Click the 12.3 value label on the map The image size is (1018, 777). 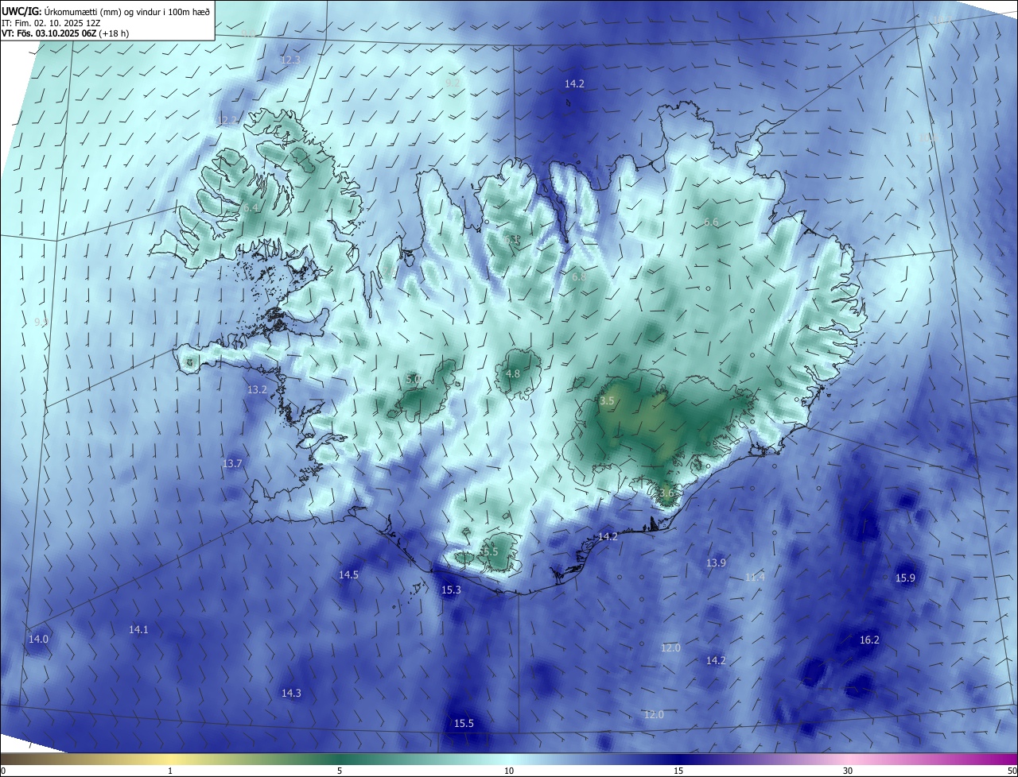291,60
